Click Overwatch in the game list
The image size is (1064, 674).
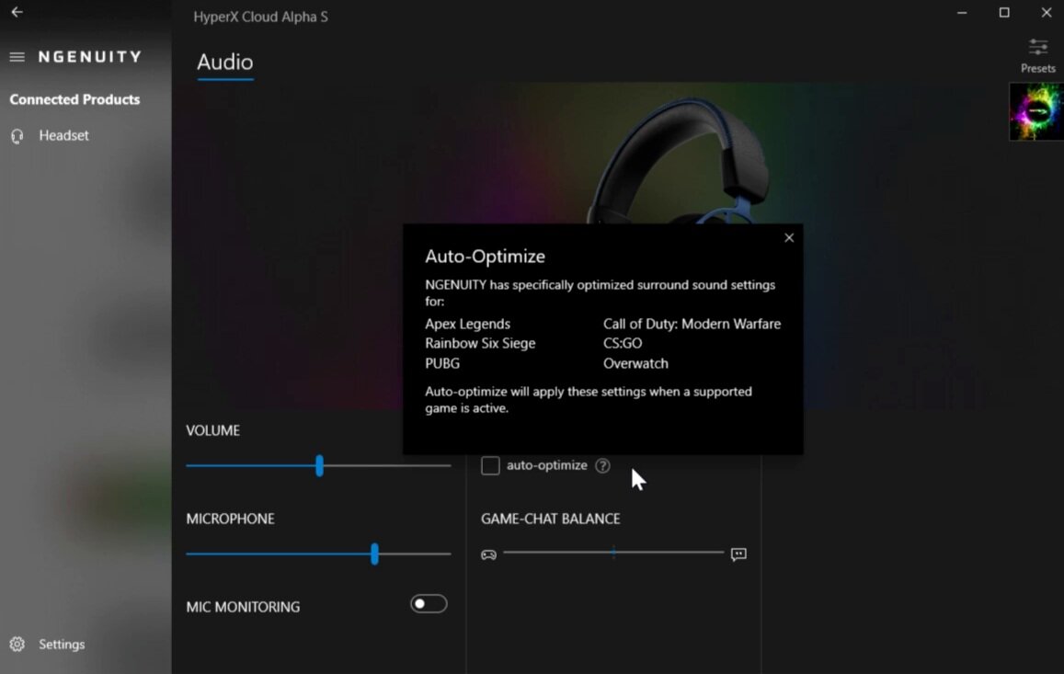[635, 364]
